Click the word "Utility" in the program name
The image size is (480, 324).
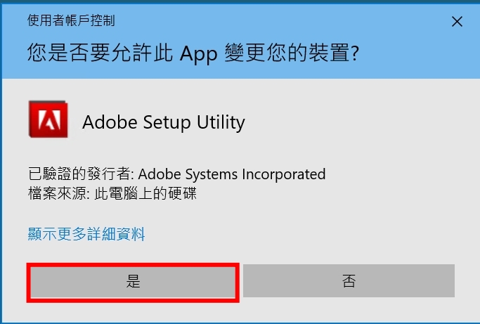click(x=219, y=122)
